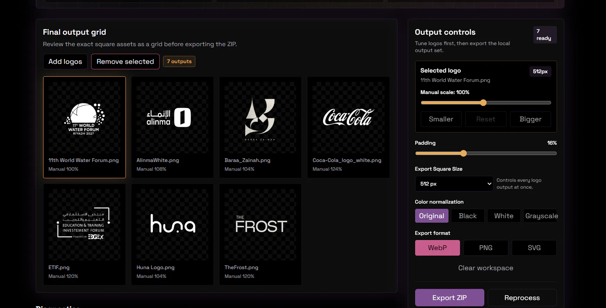Click 11th World Water Forum.png in Selected logo
This screenshot has height=308, width=606.
click(x=455, y=80)
